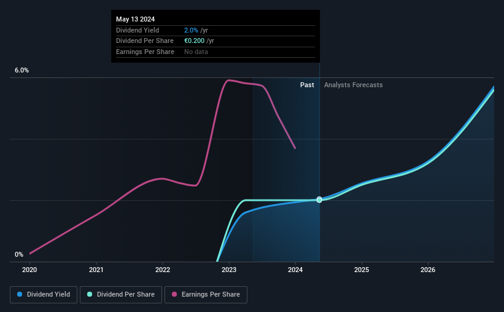The height and width of the screenshot is (312, 504).
Task: Click the Past label on chart
Action: pyautogui.click(x=307, y=85)
